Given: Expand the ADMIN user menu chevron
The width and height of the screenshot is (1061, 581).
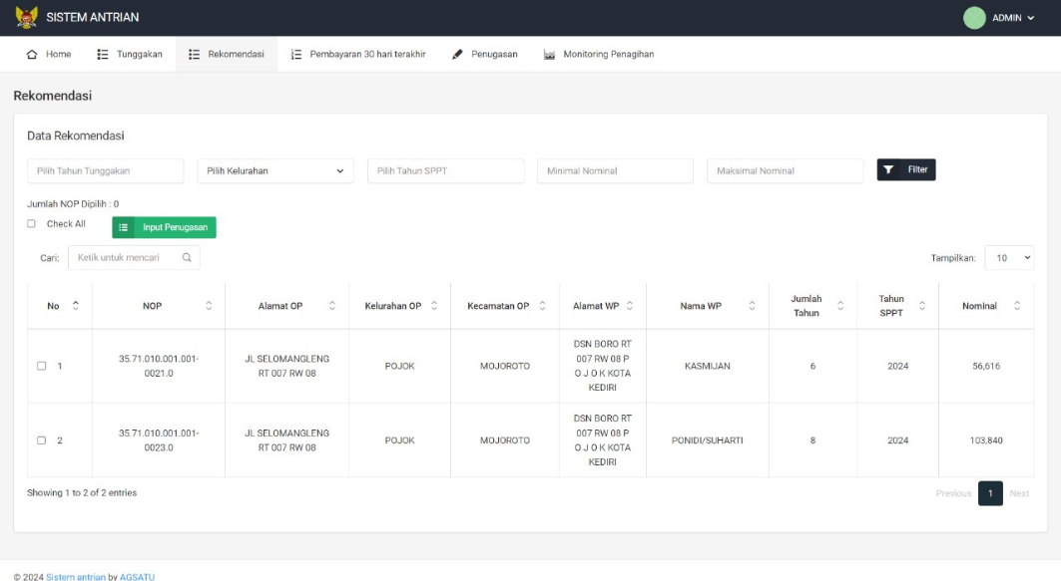Looking at the screenshot, I should click(1030, 18).
